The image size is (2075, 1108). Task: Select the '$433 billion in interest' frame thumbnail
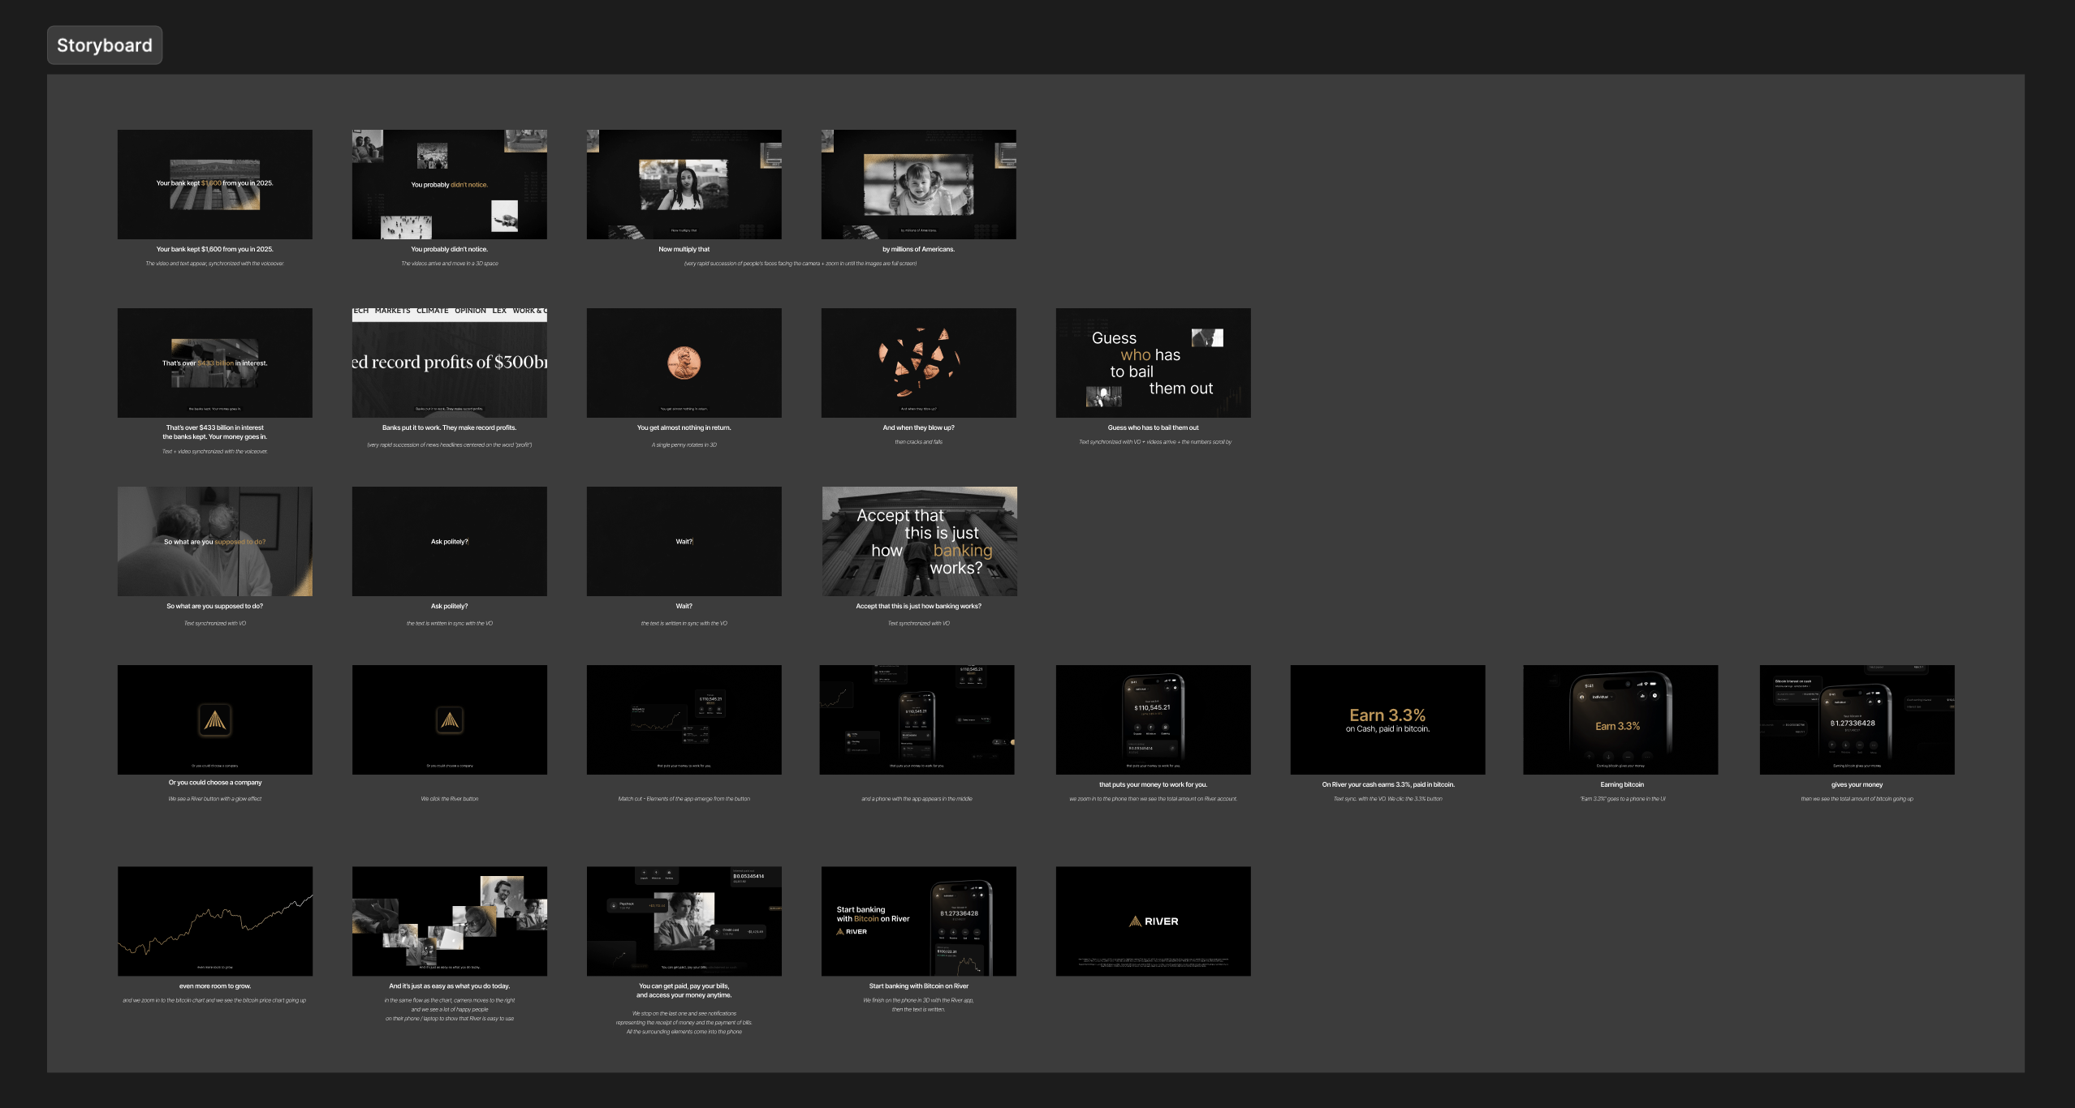click(x=215, y=363)
